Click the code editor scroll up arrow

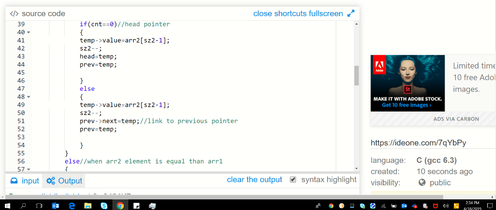(356, 24)
